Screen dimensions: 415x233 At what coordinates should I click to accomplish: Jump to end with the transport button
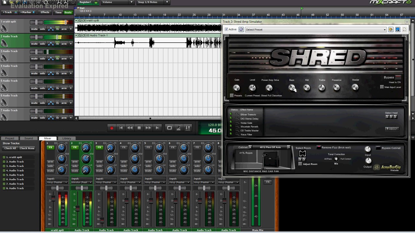pyautogui.click(x=157, y=128)
